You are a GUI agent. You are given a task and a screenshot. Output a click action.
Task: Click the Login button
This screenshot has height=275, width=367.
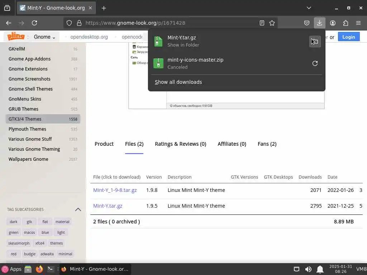click(x=349, y=37)
